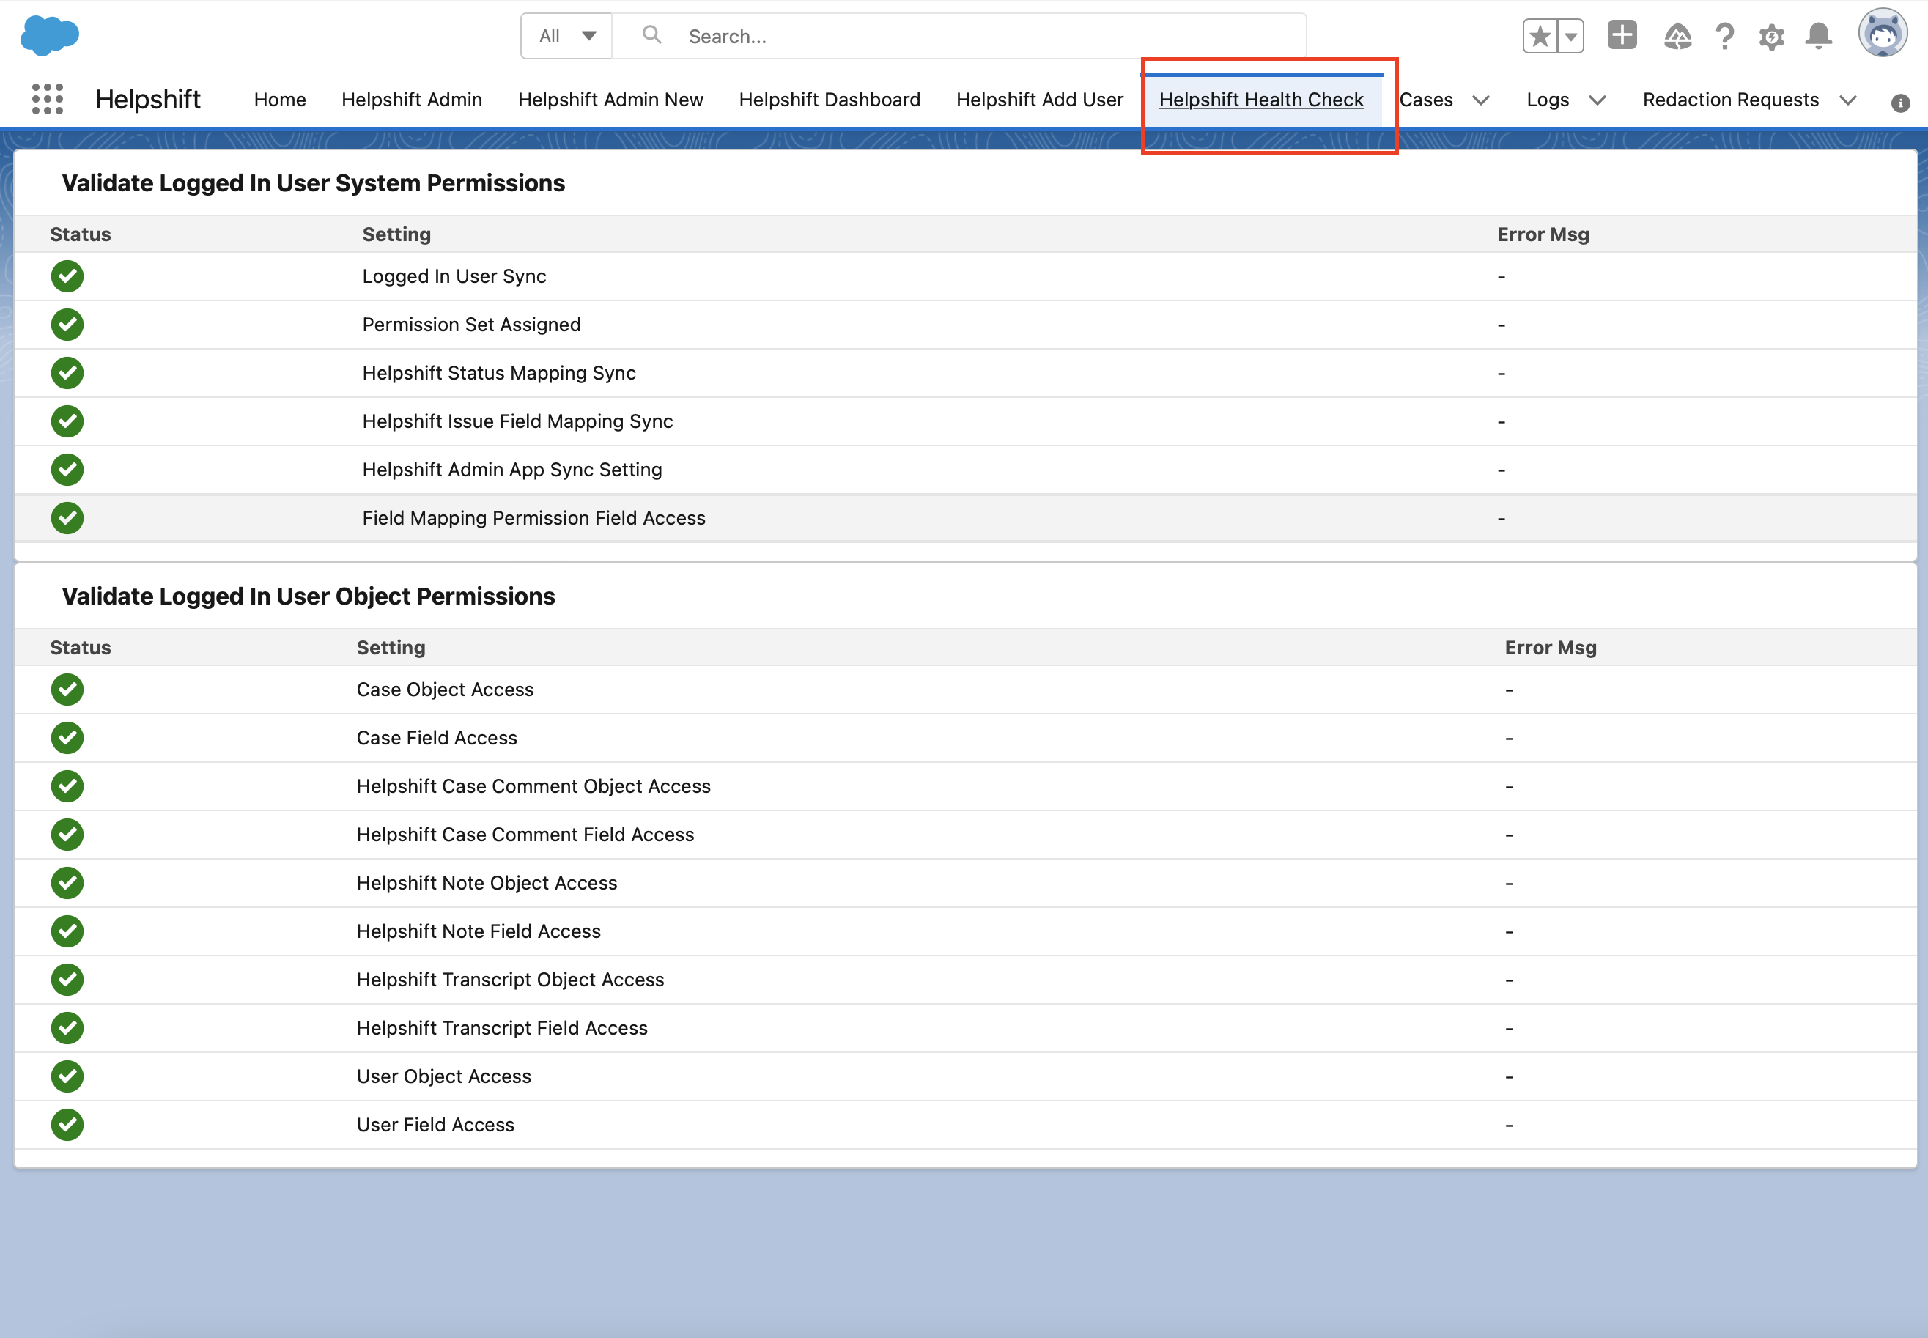This screenshot has width=1928, height=1338.
Task: Open the notifications bell
Action: (x=1818, y=36)
